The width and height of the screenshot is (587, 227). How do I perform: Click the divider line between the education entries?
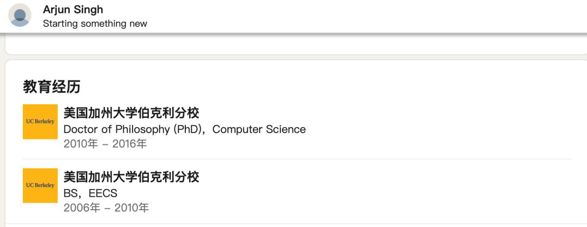click(297, 159)
